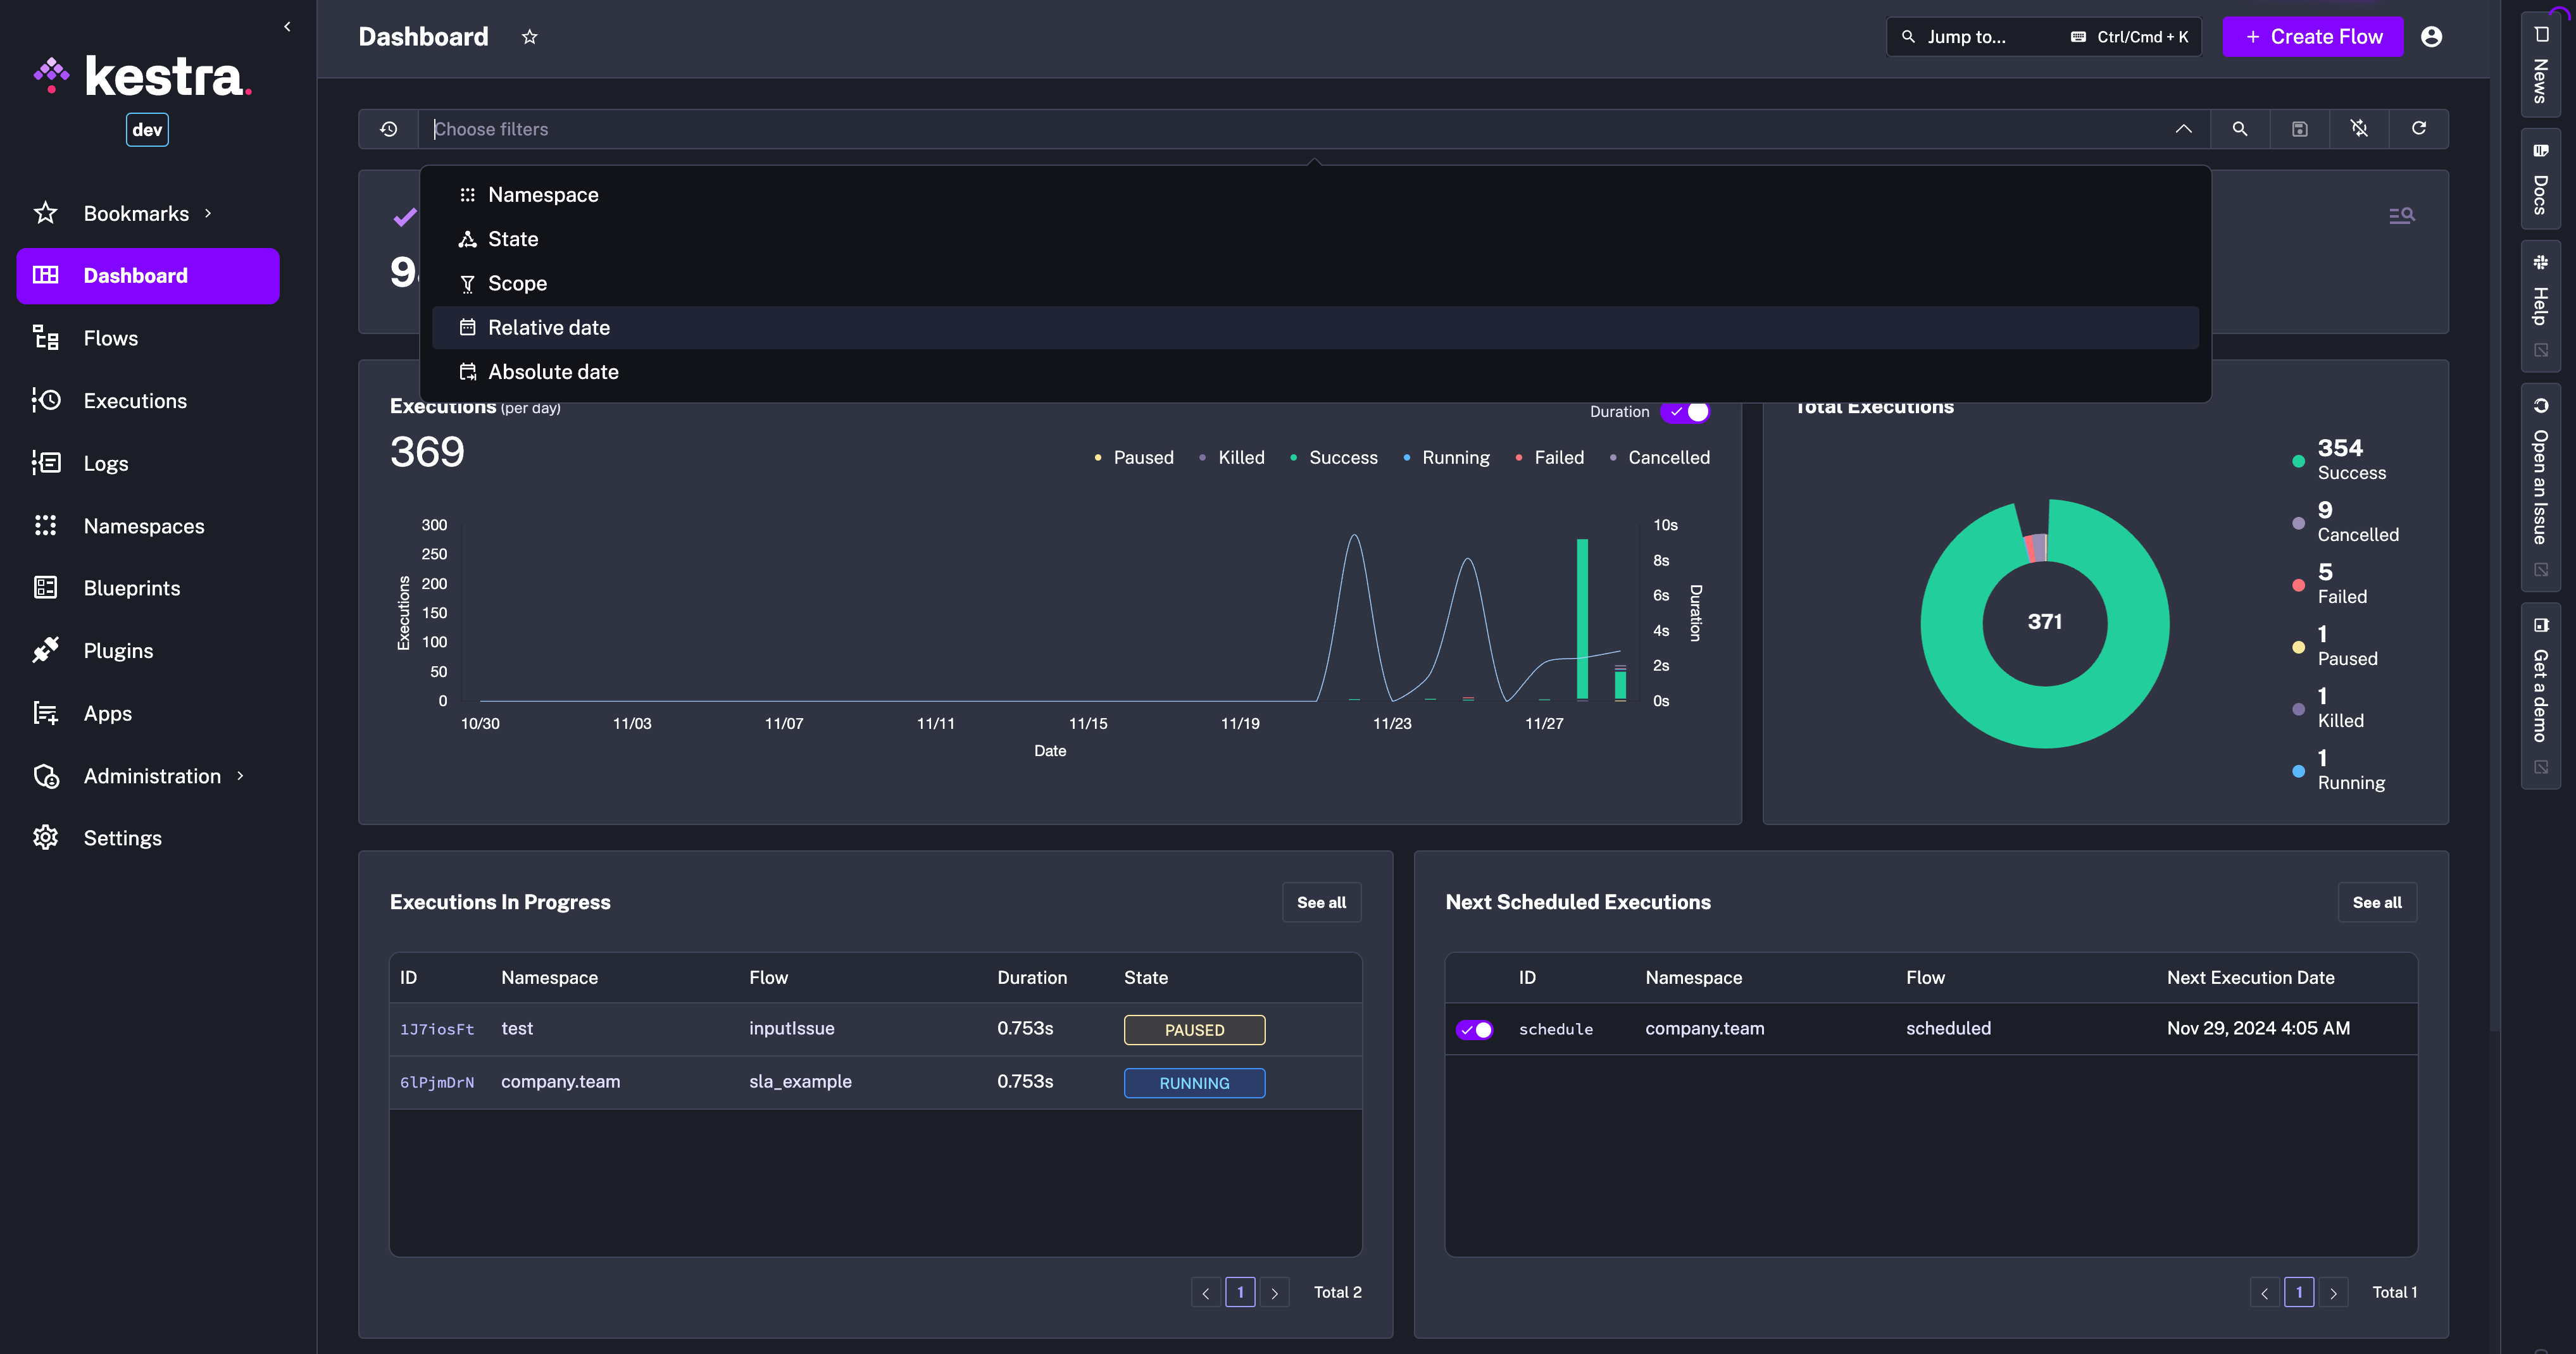The image size is (2576, 1354).
Task: Open Plugins from the sidebar
Action: [118, 651]
